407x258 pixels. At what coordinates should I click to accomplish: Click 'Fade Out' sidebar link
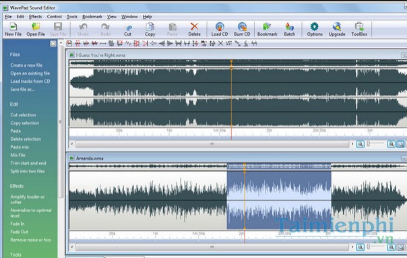[19, 232]
